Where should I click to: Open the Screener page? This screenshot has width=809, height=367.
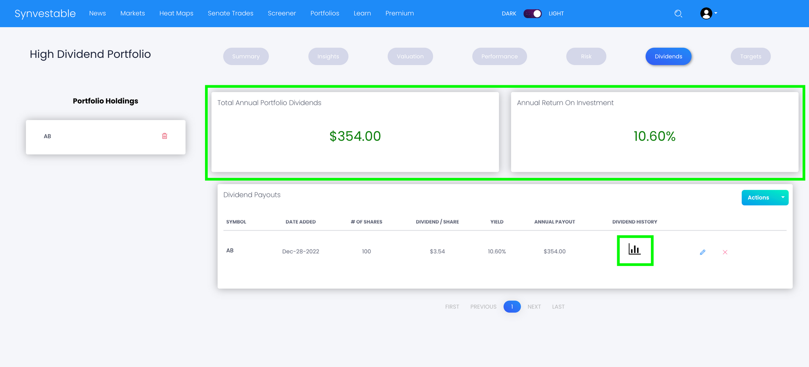click(x=282, y=13)
